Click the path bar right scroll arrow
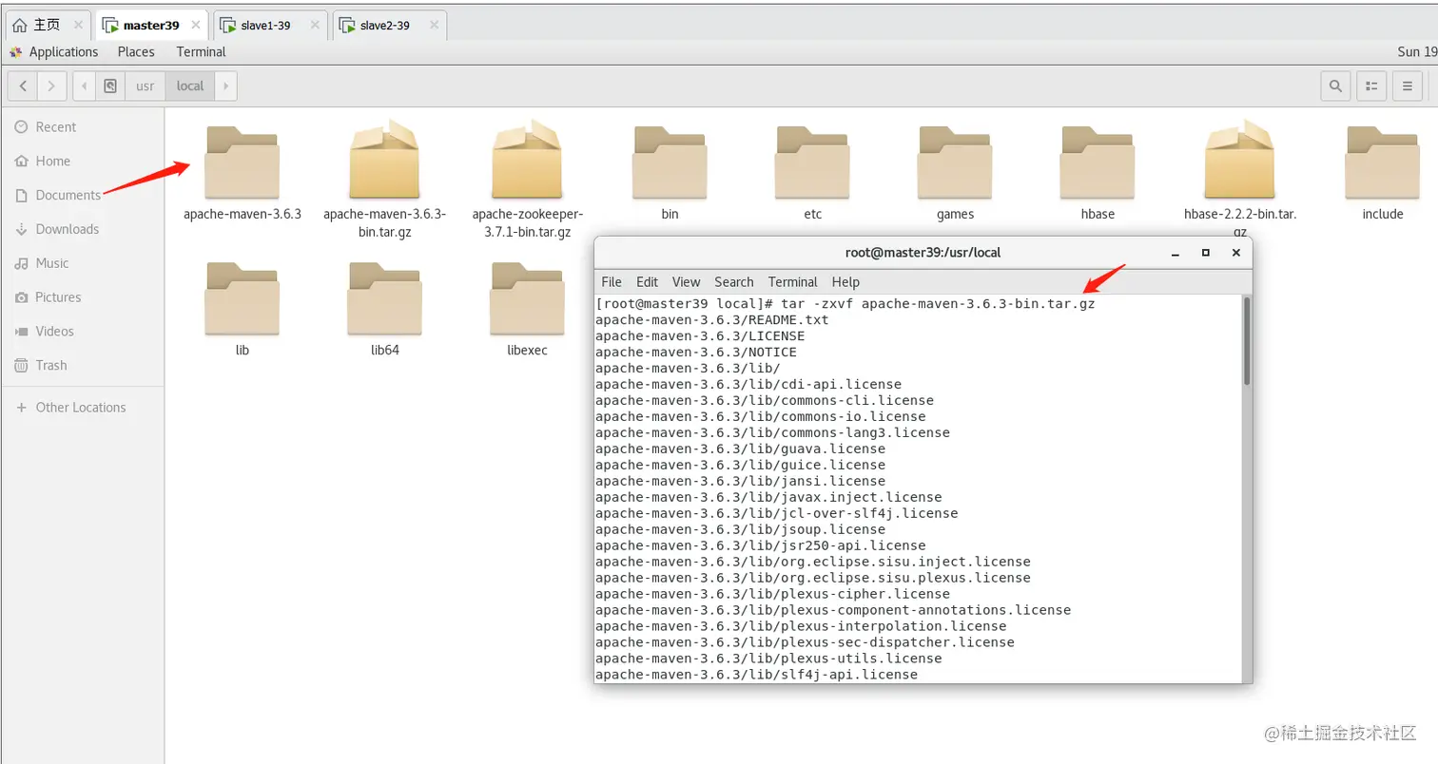 [225, 86]
